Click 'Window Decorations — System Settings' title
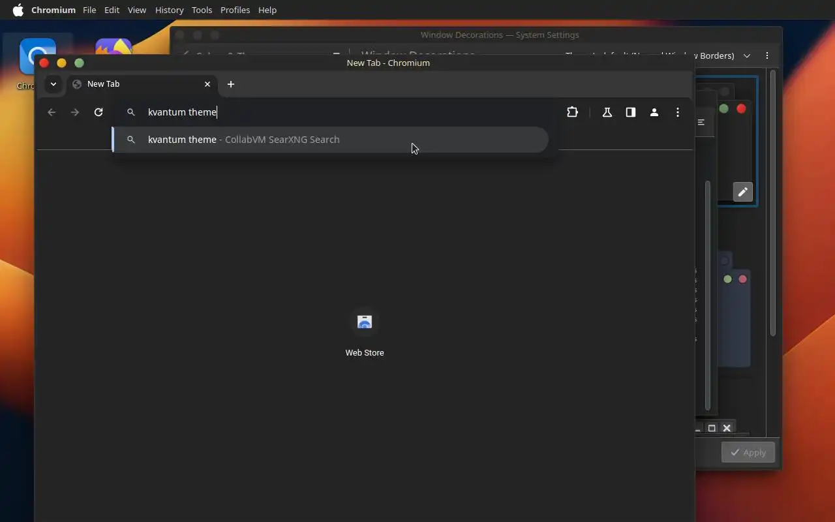This screenshot has width=835, height=522. 500,35
